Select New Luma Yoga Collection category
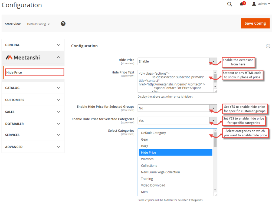The width and height of the screenshot is (272, 202). pos(160,172)
